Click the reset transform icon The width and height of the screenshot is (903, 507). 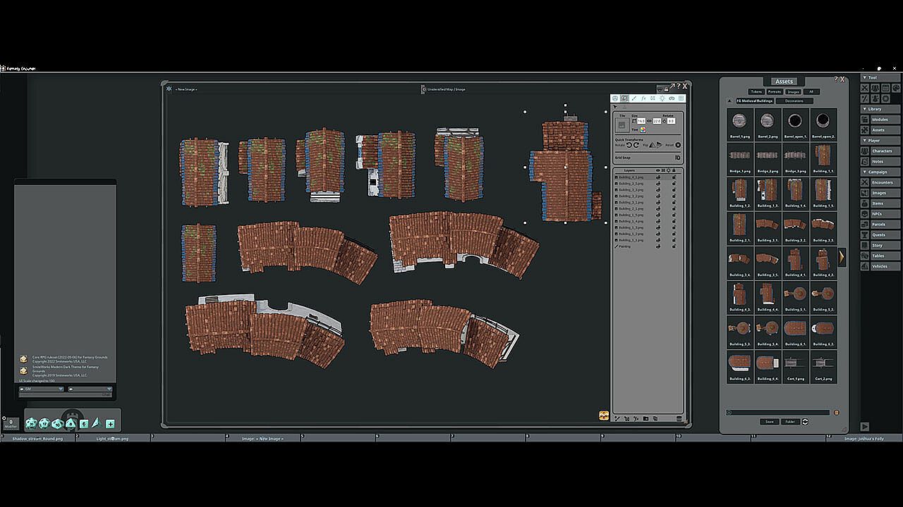click(x=678, y=145)
